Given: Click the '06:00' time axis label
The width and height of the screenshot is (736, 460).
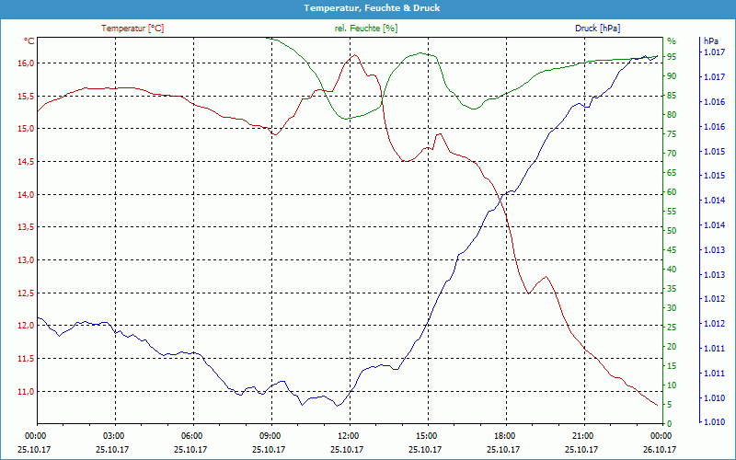Looking at the screenshot, I should click(190, 436).
